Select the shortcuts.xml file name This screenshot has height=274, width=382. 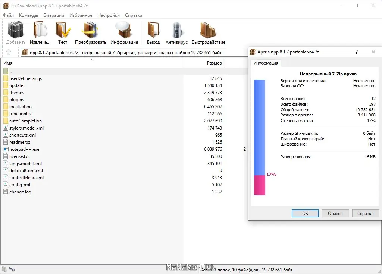pos(22,135)
